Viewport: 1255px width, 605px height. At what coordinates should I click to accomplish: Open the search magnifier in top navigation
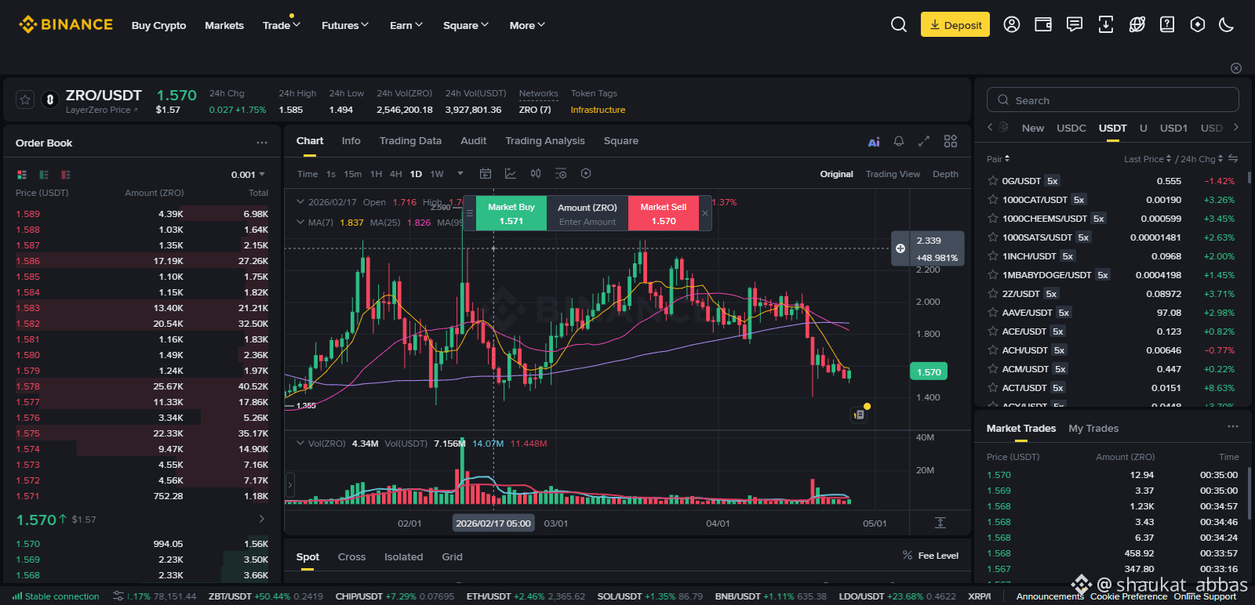899,24
